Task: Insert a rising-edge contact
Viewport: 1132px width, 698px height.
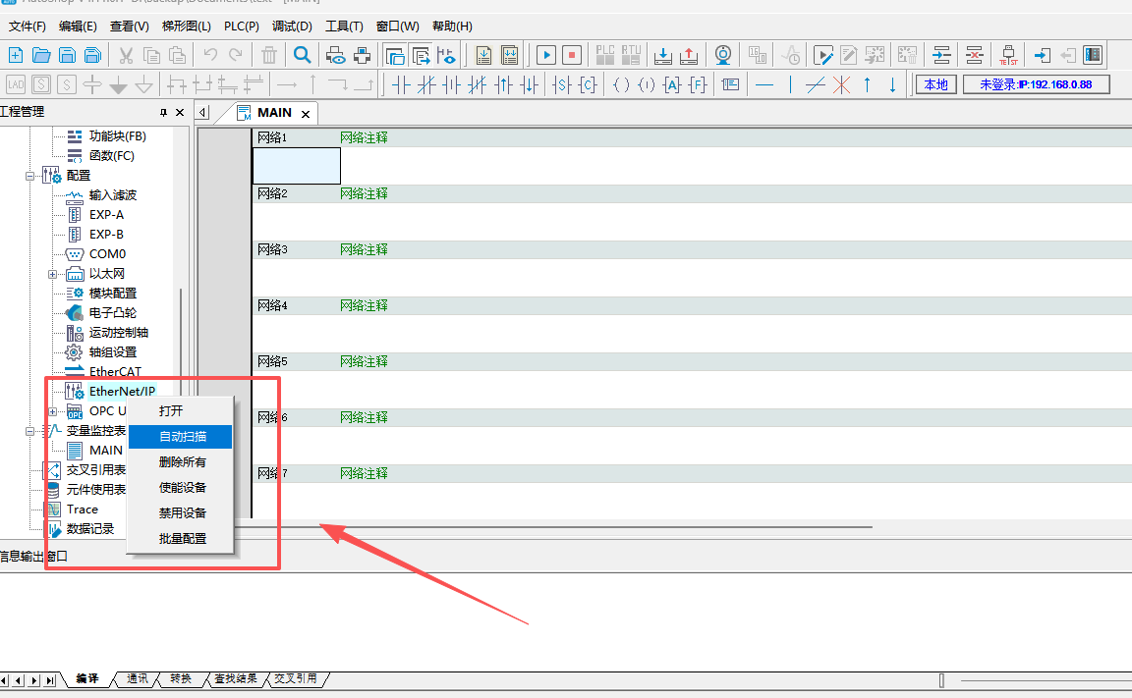Action: tap(504, 85)
